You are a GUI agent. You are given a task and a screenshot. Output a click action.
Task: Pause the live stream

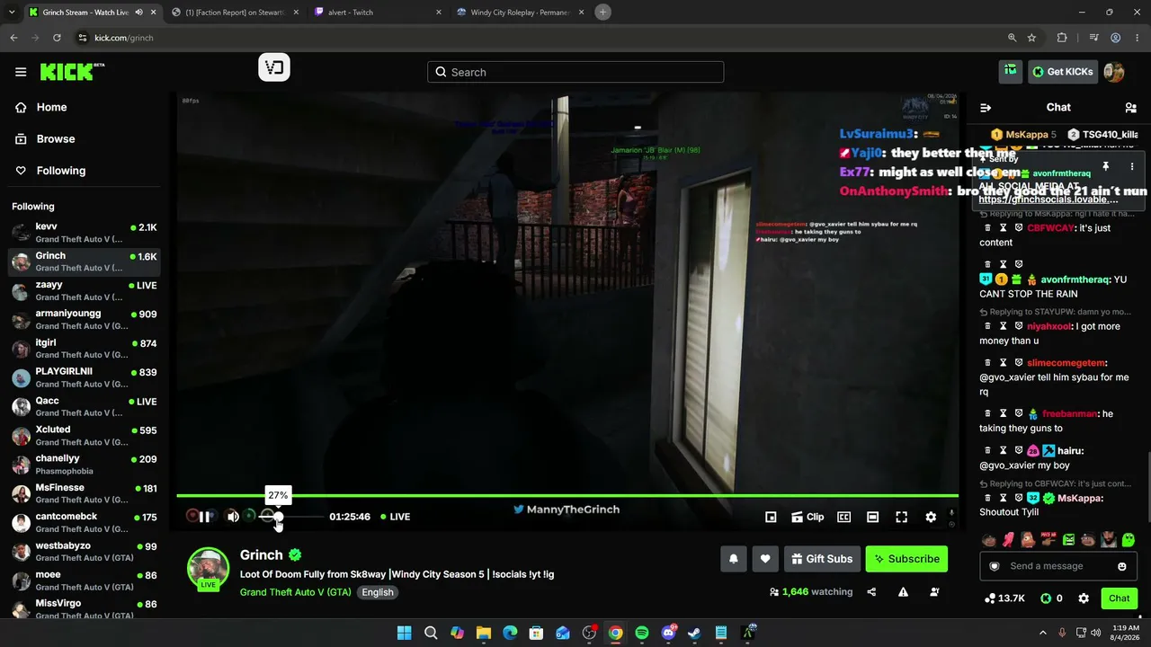(x=205, y=517)
